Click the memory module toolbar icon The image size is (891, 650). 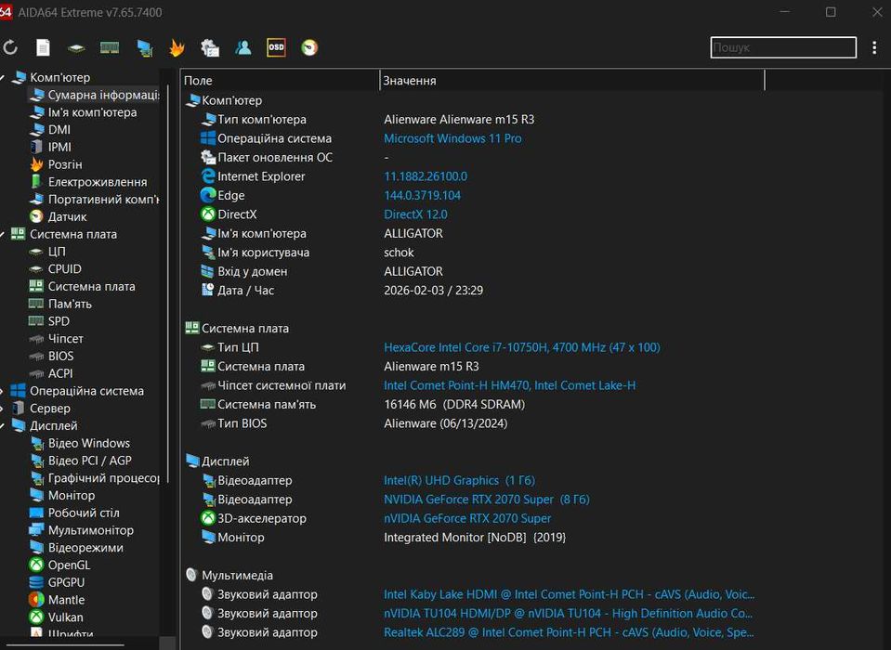pyautogui.click(x=110, y=47)
